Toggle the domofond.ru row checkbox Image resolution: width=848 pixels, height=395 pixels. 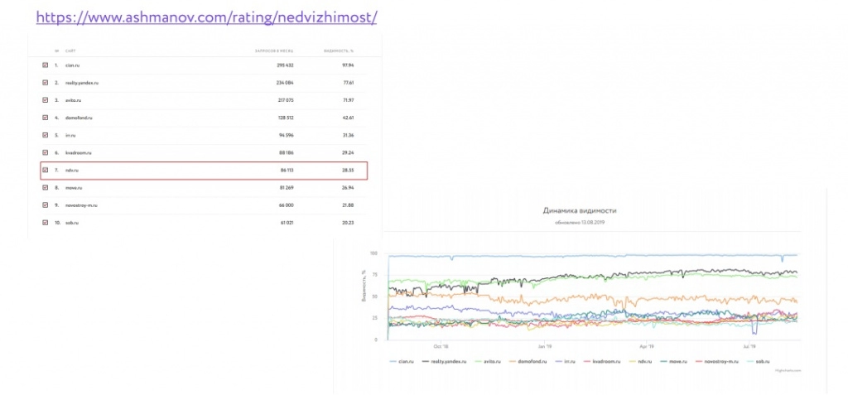tap(46, 118)
